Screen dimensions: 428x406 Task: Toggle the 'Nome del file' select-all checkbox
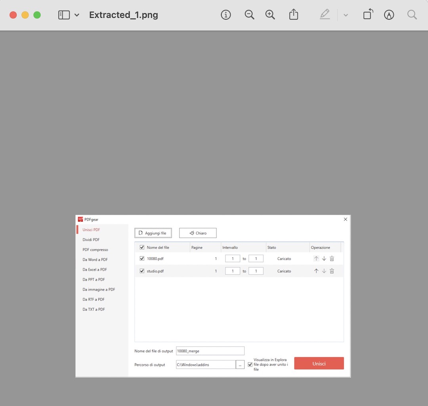(x=142, y=247)
